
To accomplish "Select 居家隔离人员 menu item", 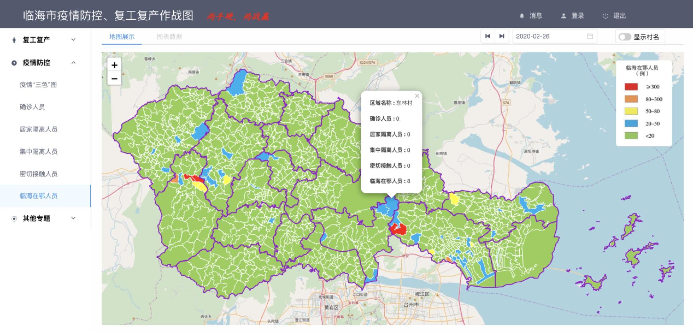I will (39, 129).
